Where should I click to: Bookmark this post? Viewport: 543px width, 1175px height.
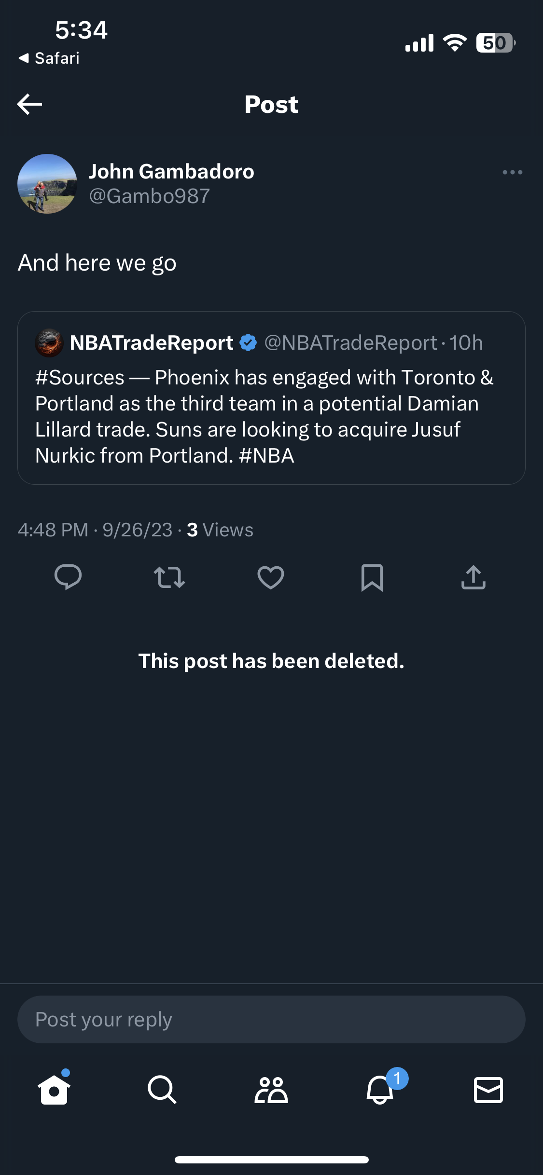pos(372,577)
